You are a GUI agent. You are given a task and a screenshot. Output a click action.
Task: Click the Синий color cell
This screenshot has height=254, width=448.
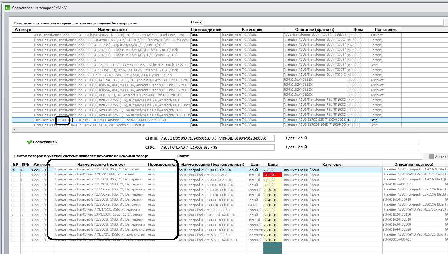coord(255,205)
